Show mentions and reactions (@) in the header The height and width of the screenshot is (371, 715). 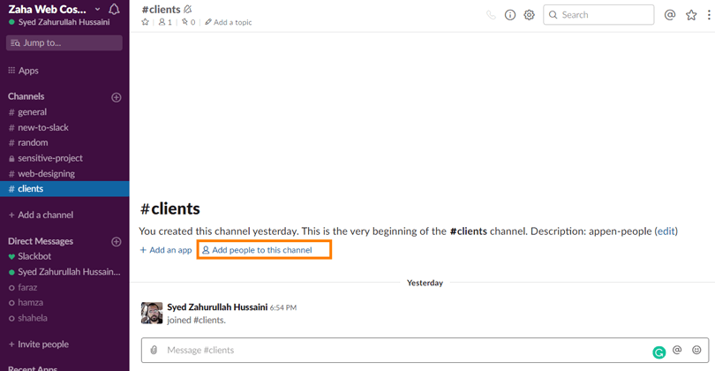669,15
